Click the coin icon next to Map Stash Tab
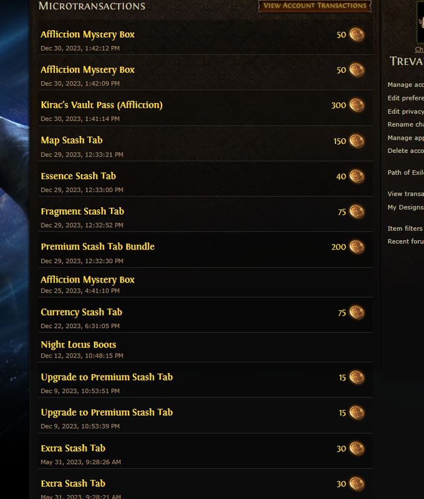 pyautogui.click(x=357, y=141)
